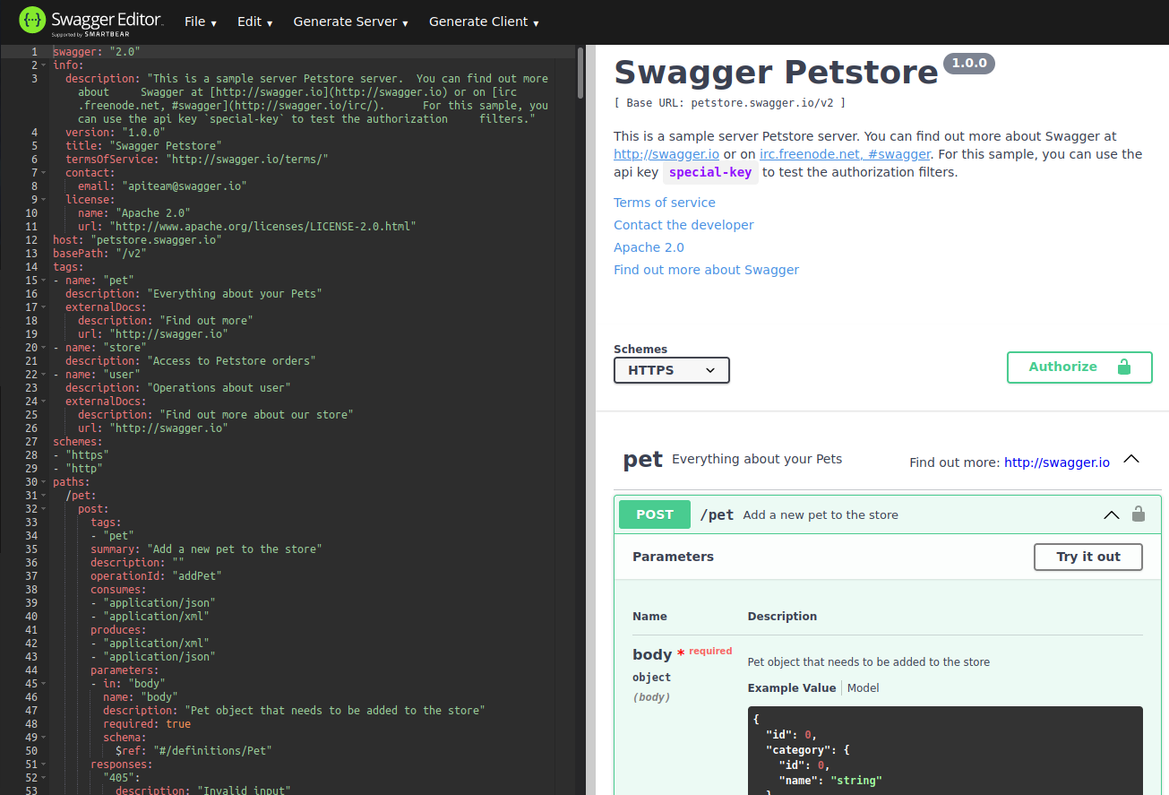Open the HTTPS schemes dropdown
This screenshot has height=795, width=1169.
coord(671,369)
